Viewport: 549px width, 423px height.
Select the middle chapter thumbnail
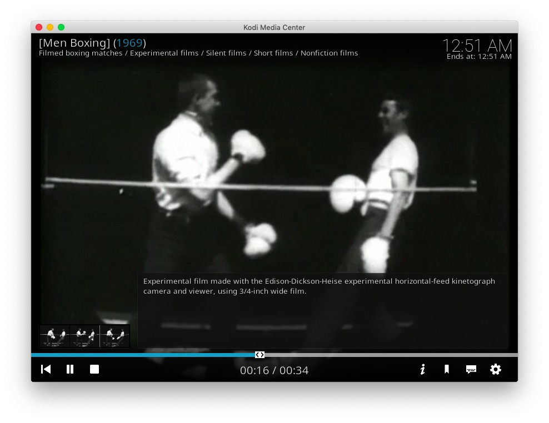tap(84, 336)
